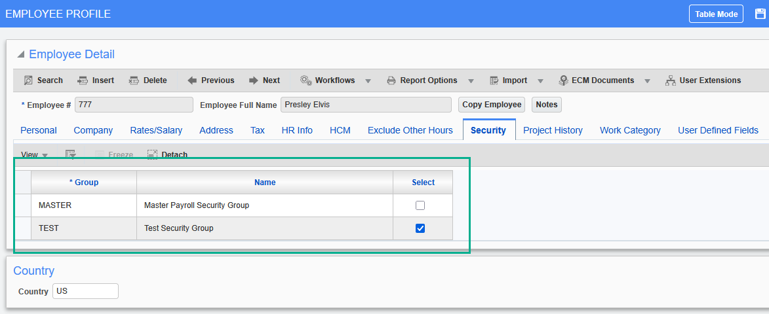Click the Insert toolbar button
This screenshot has height=314, width=769.
click(96, 80)
